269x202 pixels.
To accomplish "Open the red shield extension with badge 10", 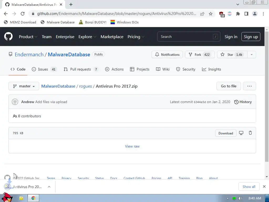I will 222,14.
